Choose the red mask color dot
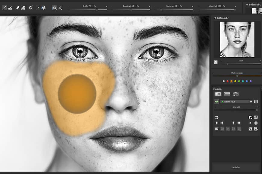262x174 pixels. point(227,81)
